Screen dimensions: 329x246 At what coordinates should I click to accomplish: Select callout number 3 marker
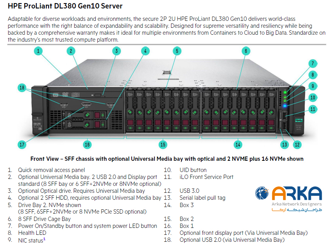[117, 51]
